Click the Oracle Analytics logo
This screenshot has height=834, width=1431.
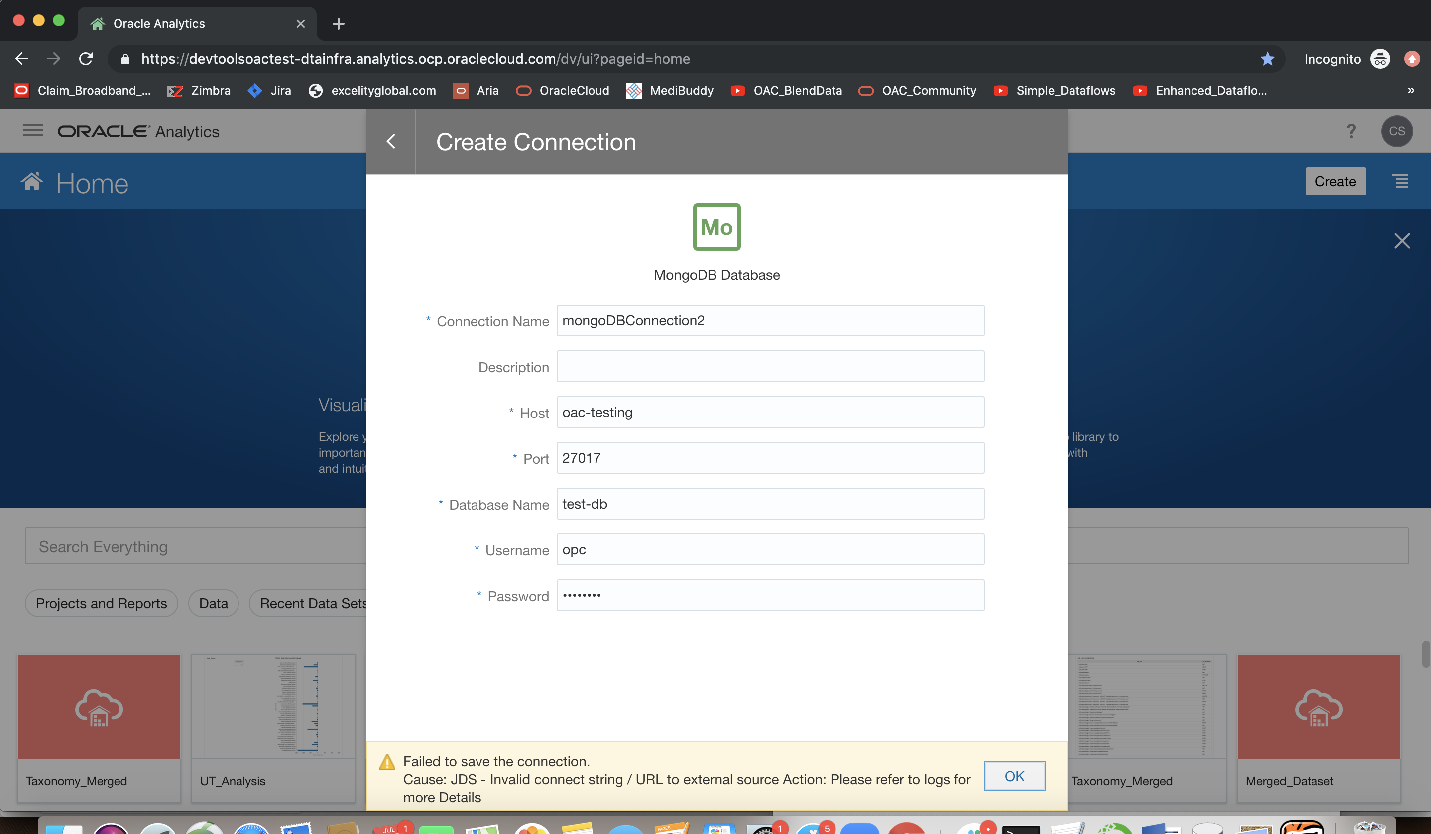138,131
